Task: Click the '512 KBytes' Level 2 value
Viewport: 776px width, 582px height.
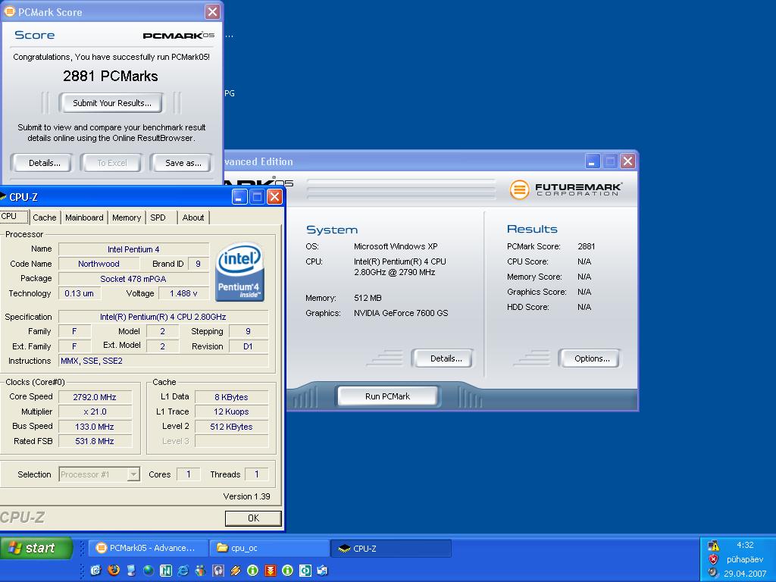Action: pyautogui.click(x=232, y=427)
